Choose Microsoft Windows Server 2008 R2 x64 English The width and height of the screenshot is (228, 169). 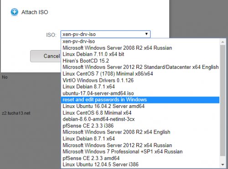pyautogui.click(x=140, y=132)
